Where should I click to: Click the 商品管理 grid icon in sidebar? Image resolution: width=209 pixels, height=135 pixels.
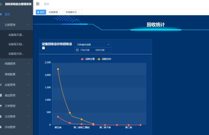tap(1, 95)
